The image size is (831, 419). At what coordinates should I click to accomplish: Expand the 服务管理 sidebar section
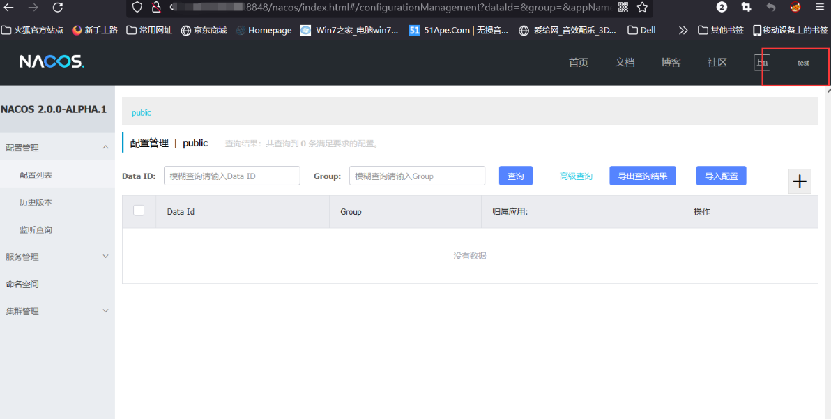[x=57, y=257]
